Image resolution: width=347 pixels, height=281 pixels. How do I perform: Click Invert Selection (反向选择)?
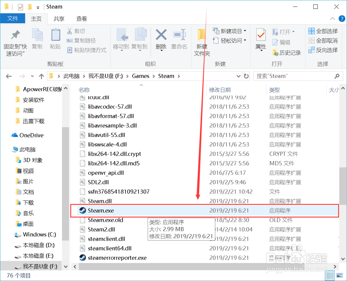click(323, 50)
